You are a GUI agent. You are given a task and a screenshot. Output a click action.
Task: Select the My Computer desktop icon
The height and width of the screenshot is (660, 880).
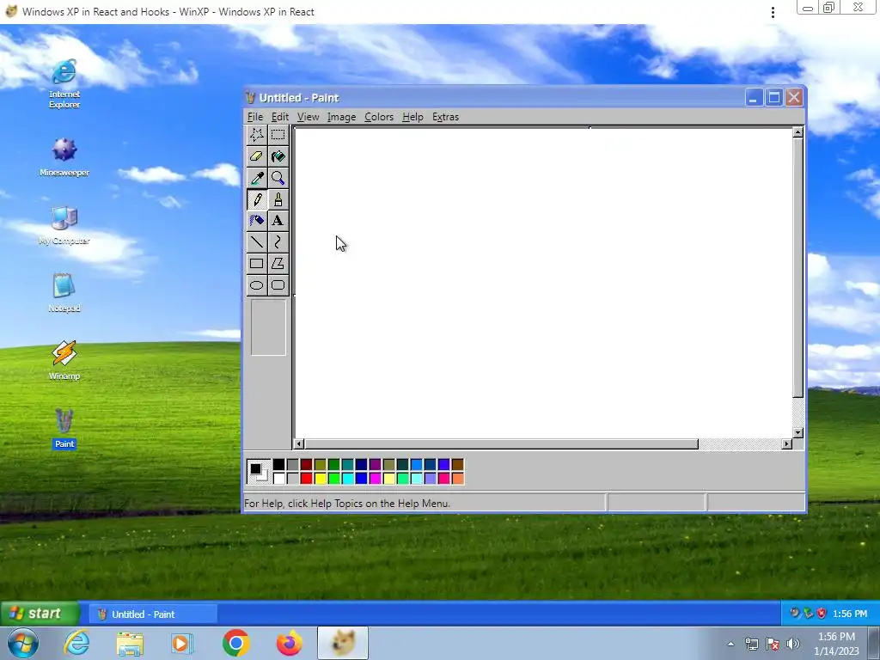click(x=64, y=226)
